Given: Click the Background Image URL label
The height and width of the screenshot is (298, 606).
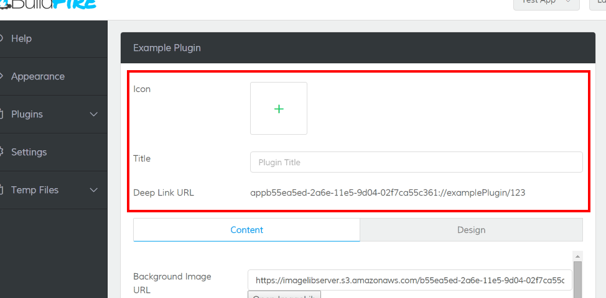Looking at the screenshot, I should pos(172,283).
